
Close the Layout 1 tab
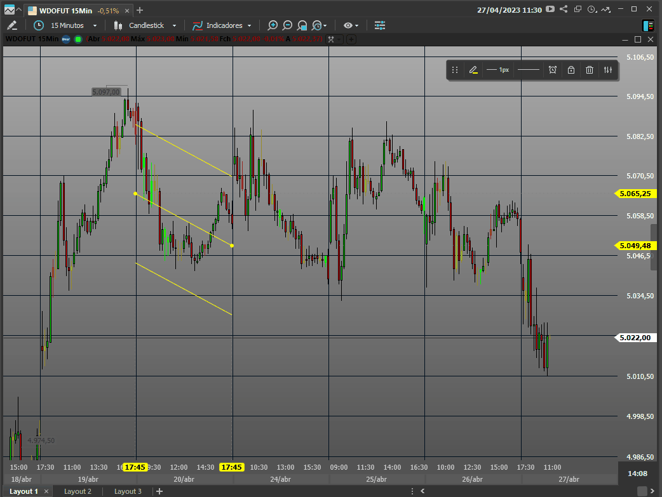tap(46, 491)
